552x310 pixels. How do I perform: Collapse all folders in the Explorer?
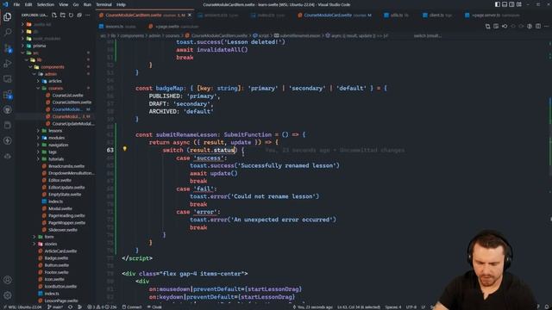point(79,15)
